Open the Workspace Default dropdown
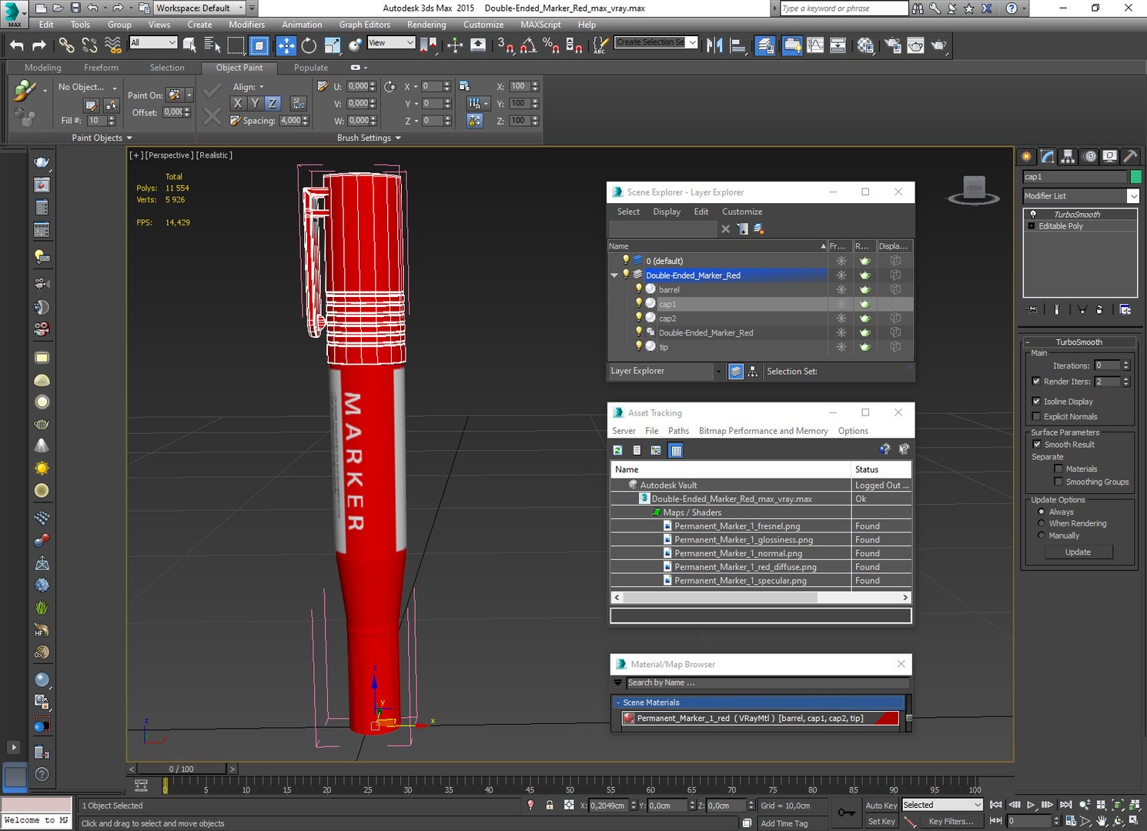This screenshot has height=831, width=1147. [199, 8]
